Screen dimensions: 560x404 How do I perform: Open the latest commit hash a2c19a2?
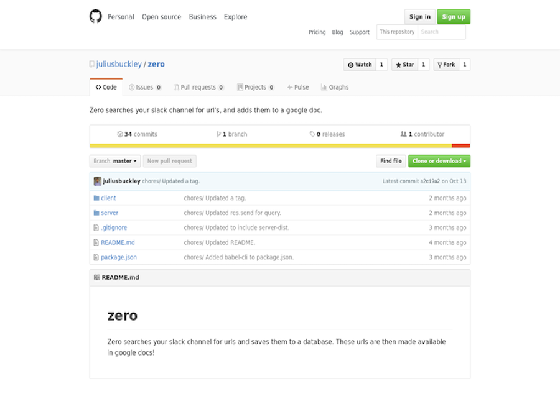pyautogui.click(x=430, y=181)
